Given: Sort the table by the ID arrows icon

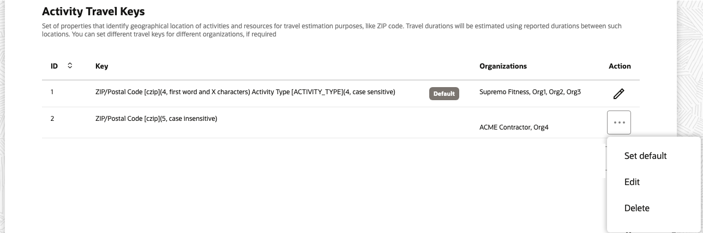Looking at the screenshot, I should click(x=70, y=66).
